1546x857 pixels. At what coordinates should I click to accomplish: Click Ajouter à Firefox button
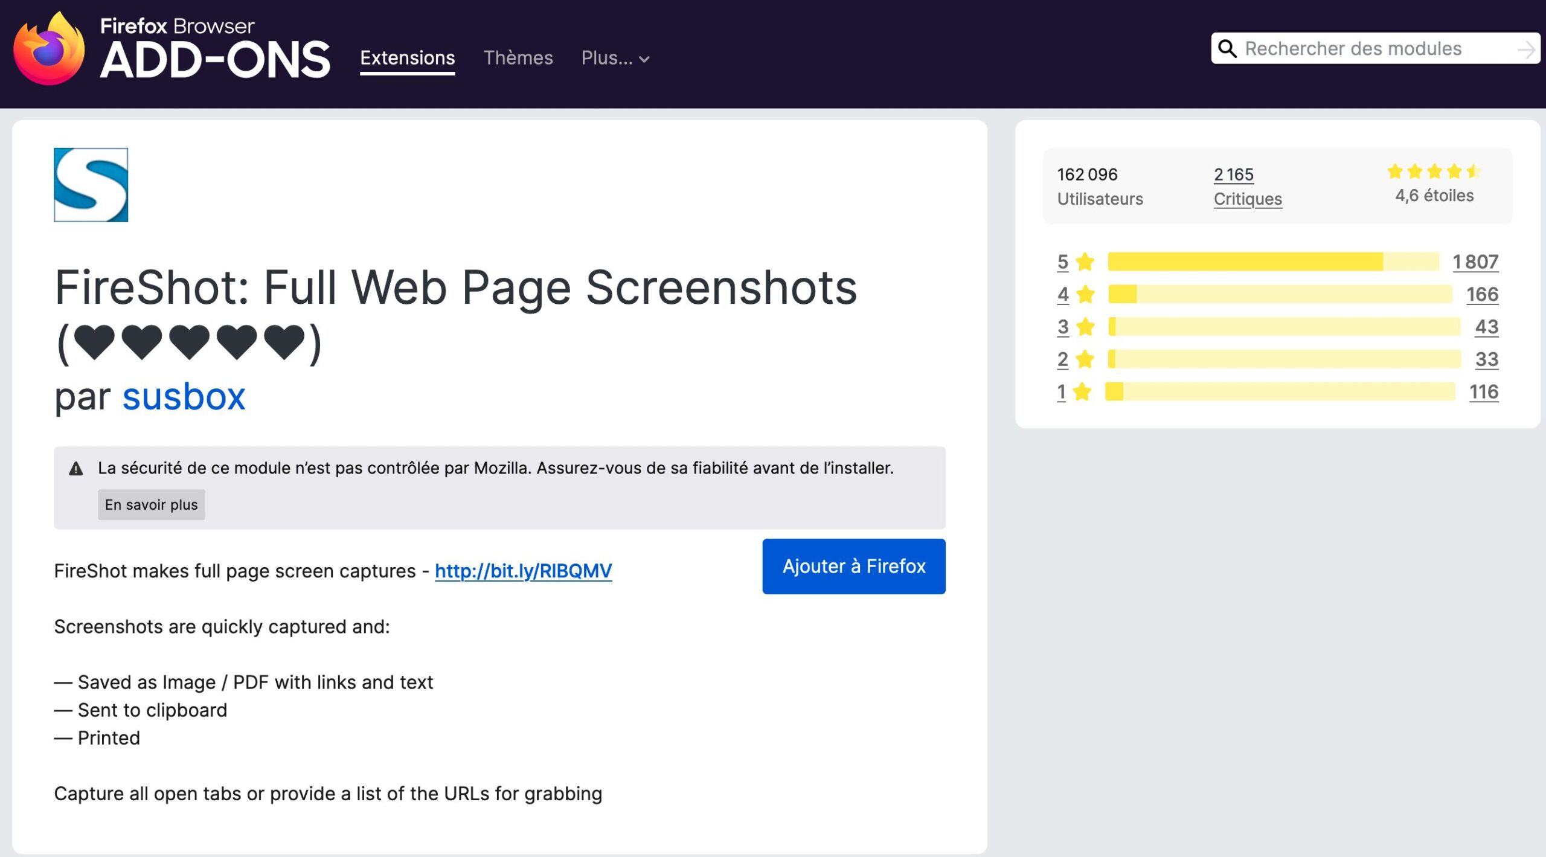pos(854,567)
